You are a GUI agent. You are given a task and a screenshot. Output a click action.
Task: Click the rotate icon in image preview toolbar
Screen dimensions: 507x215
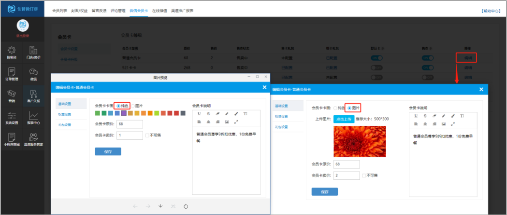point(186,206)
